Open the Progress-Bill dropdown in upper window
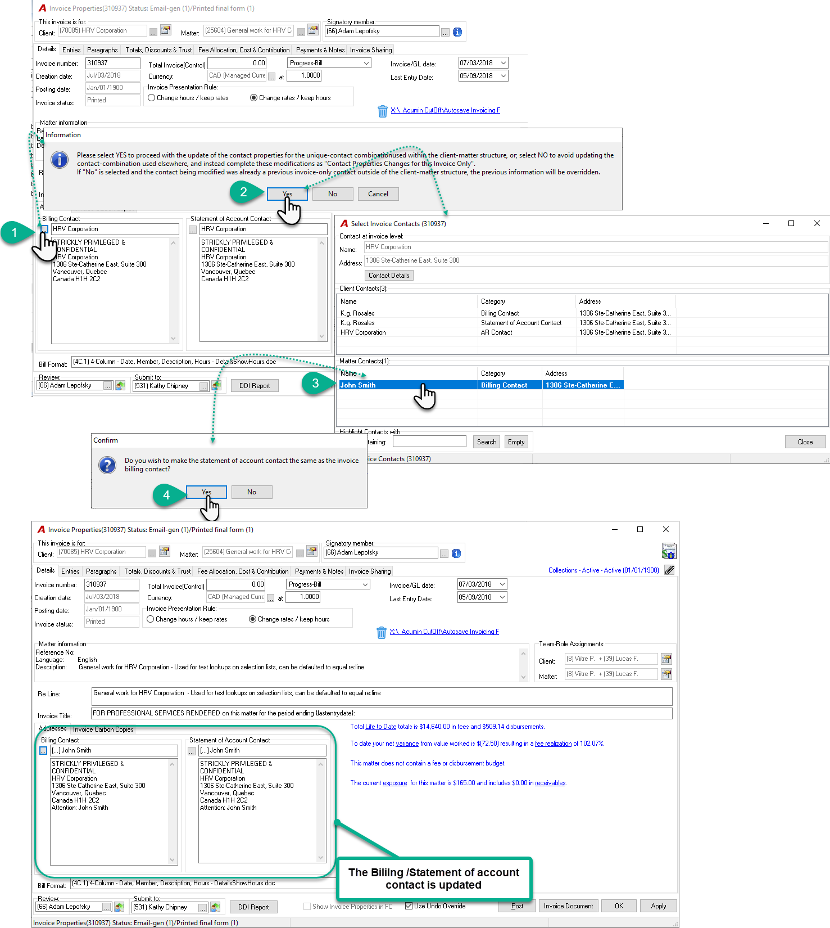This screenshot has height=928, width=830. [366, 64]
